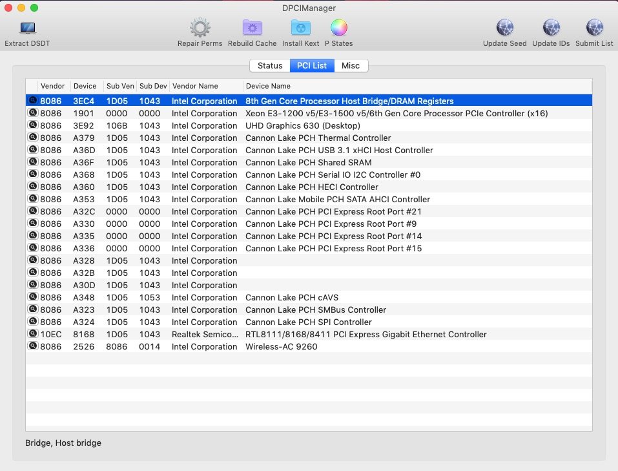Select 'Cannon Lake Mobile PCH SATA AHCI Controller'
The image size is (618, 471).
tap(337, 199)
